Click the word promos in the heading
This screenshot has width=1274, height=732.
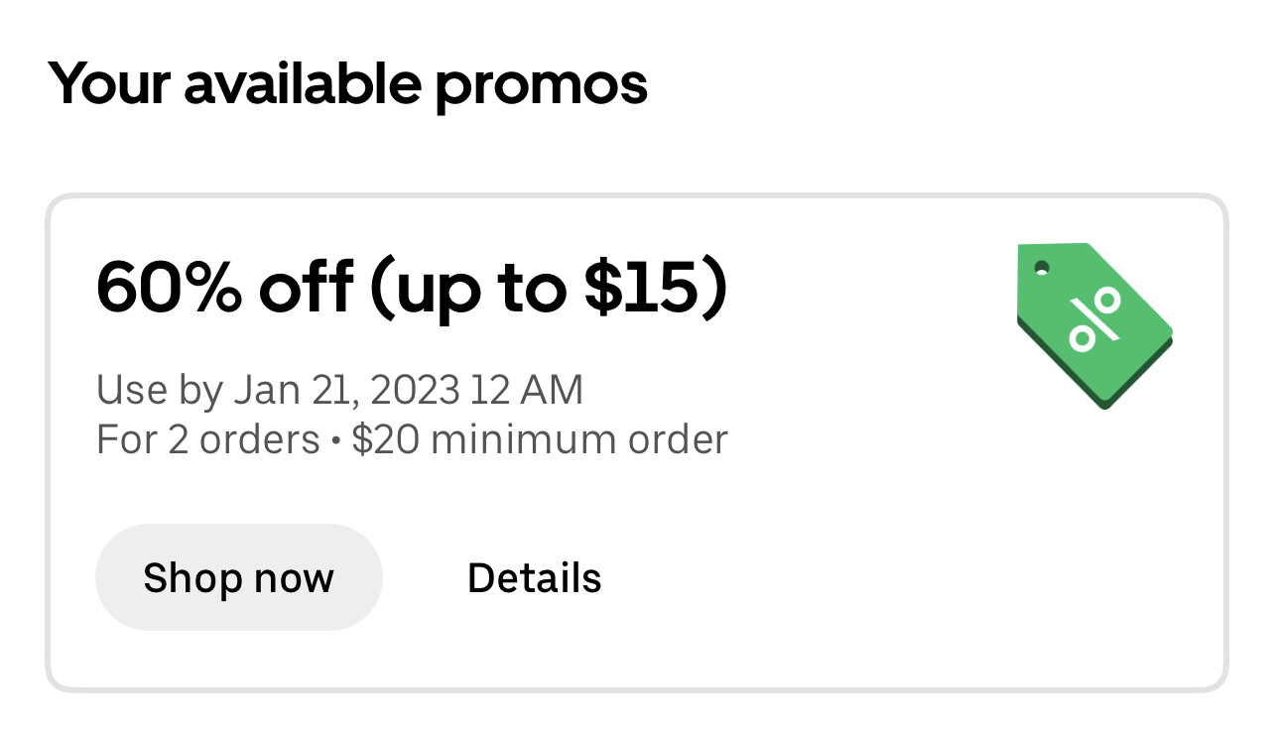[542, 87]
